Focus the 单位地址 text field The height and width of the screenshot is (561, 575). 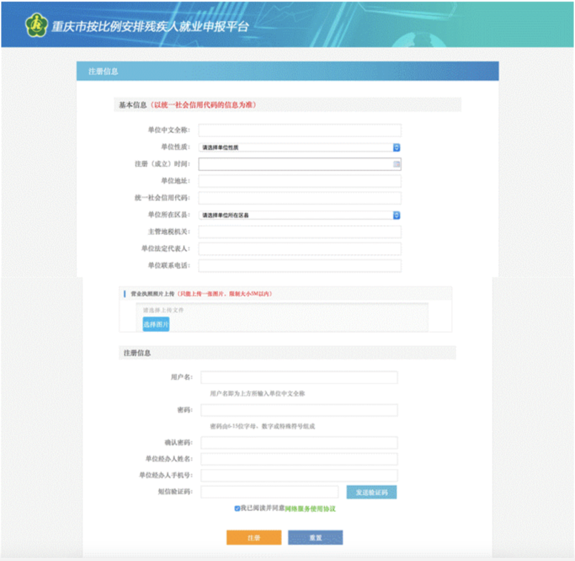(x=300, y=181)
